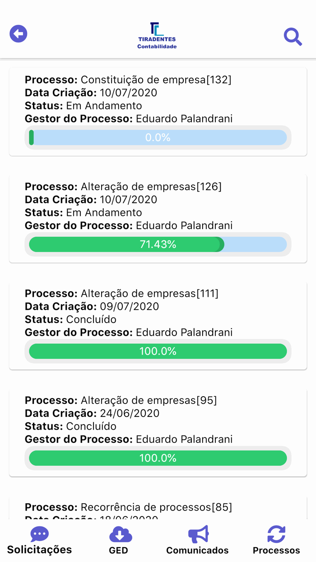
Task: Open Comunicados via the megaphone icon
Action: (198, 534)
